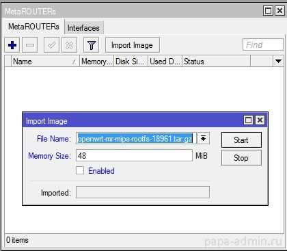This screenshot has width=287, height=251.
Task: Click the '0 items' status text
Action: pos(17,240)
